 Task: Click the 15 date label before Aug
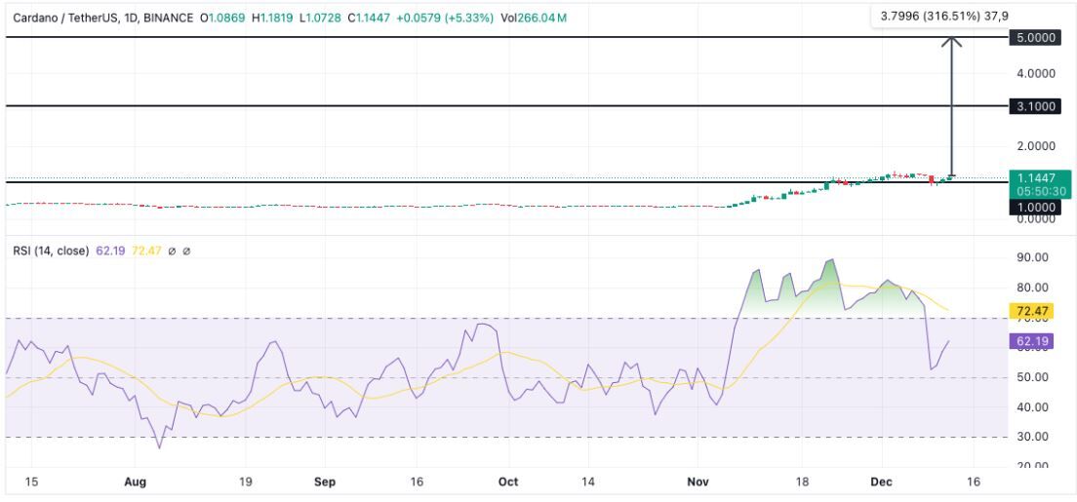tap(31, 483)
